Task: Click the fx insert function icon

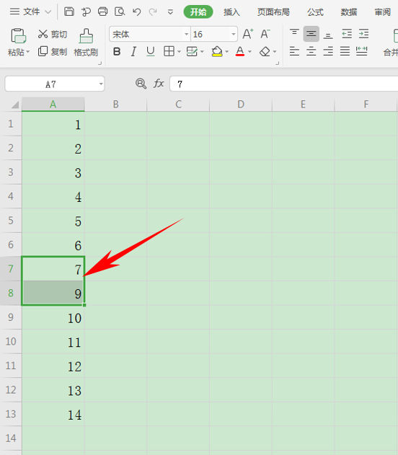Action: (x=159, y=84)
